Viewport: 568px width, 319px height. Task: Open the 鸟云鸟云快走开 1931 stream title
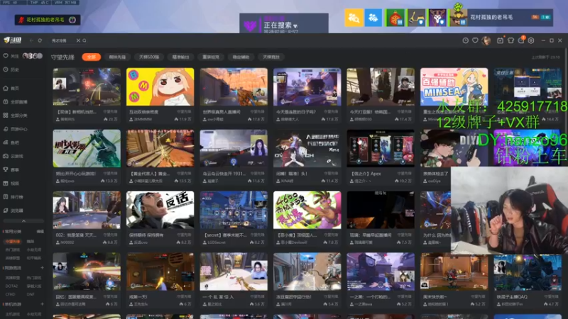point(224,174)
